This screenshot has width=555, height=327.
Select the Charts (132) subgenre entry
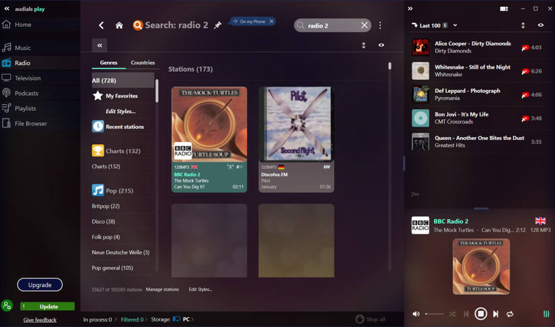[x=106, y=166]
